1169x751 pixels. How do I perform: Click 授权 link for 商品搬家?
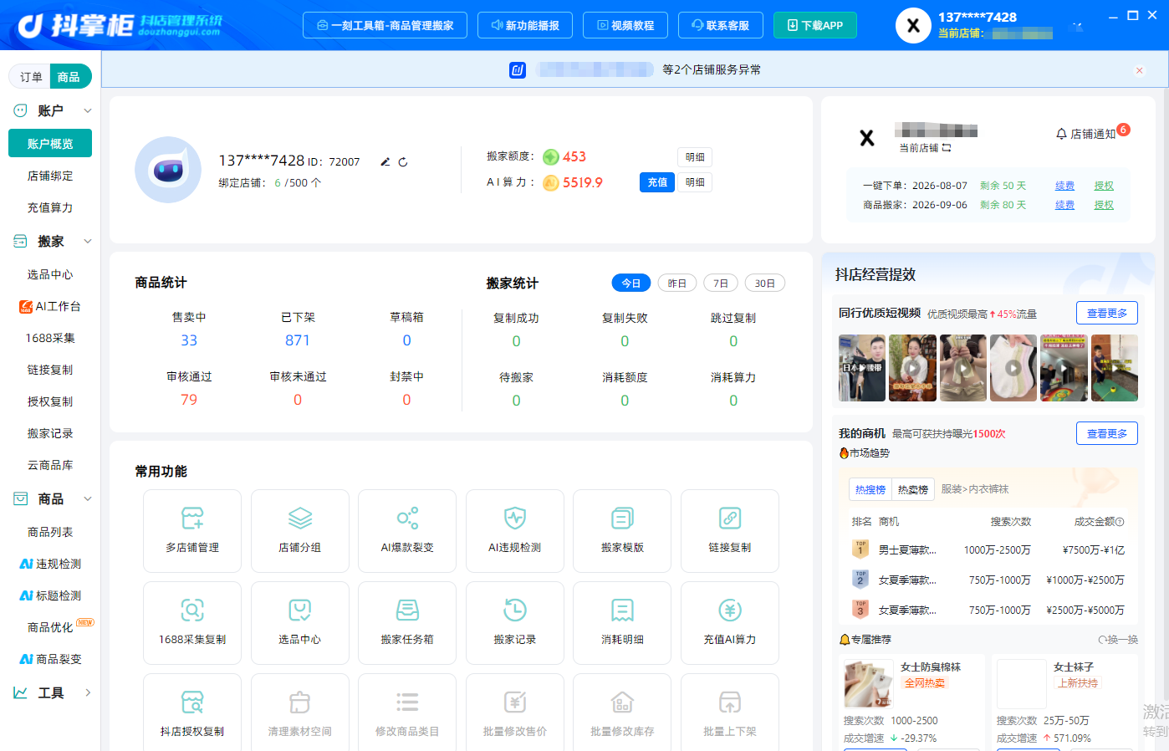[1104, 205]
